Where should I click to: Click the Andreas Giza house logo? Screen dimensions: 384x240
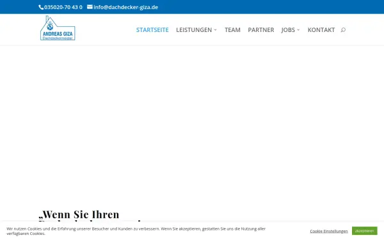click(58, 28)
